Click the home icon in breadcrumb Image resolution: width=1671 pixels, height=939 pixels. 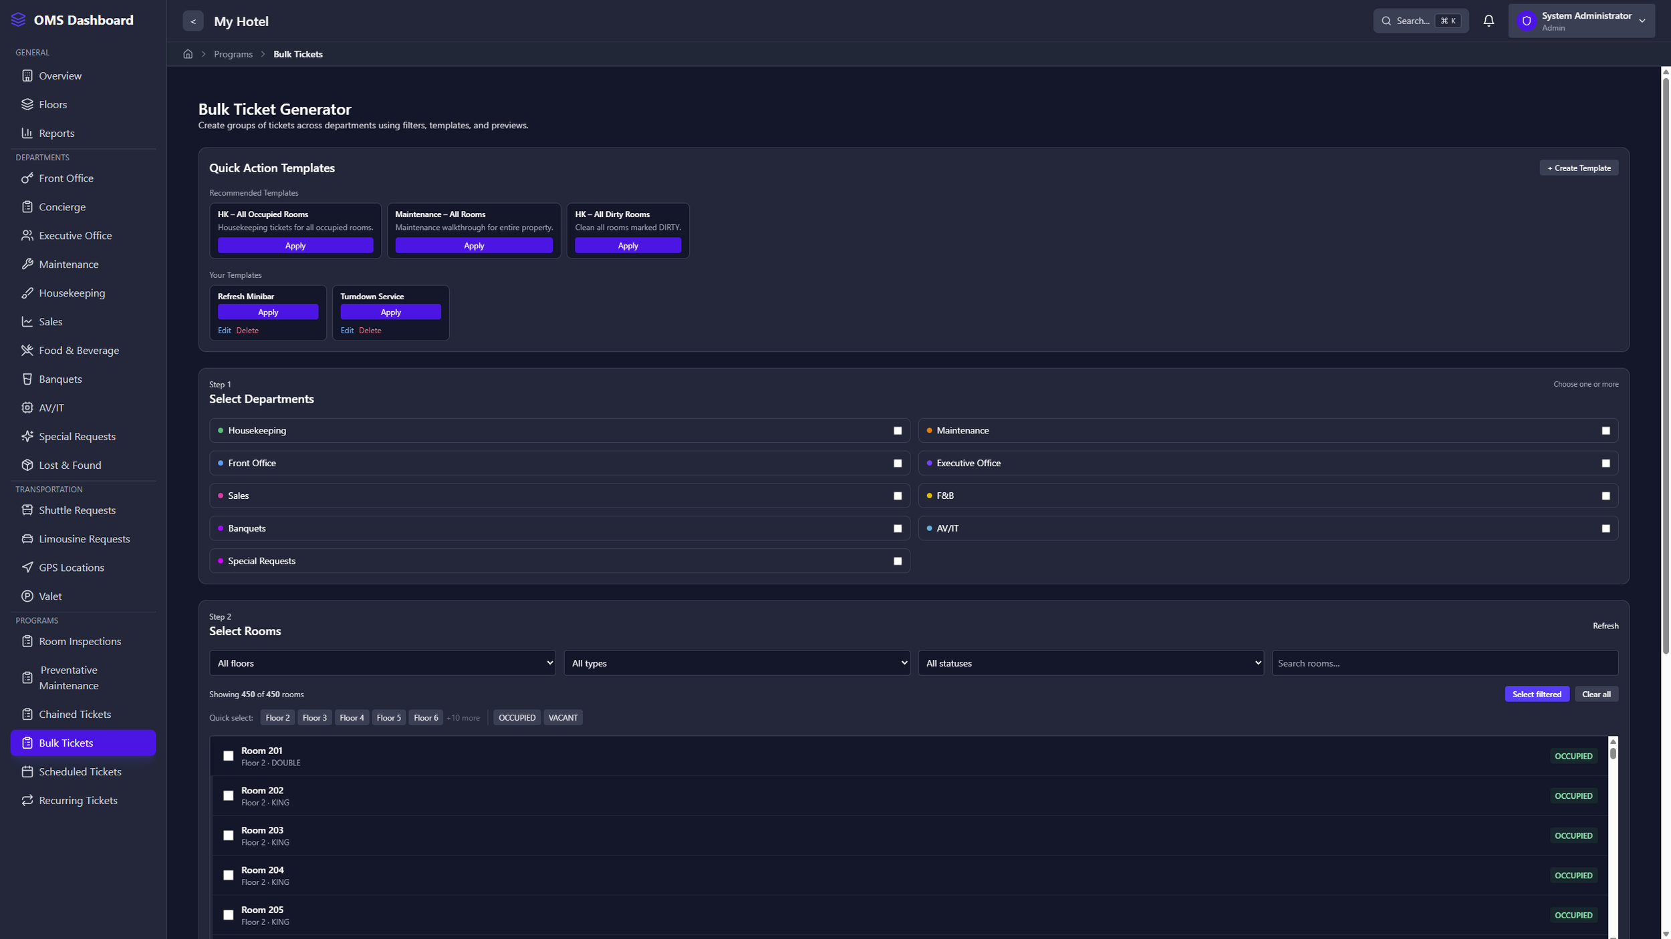pyautogui.click(x=188, y=54)
